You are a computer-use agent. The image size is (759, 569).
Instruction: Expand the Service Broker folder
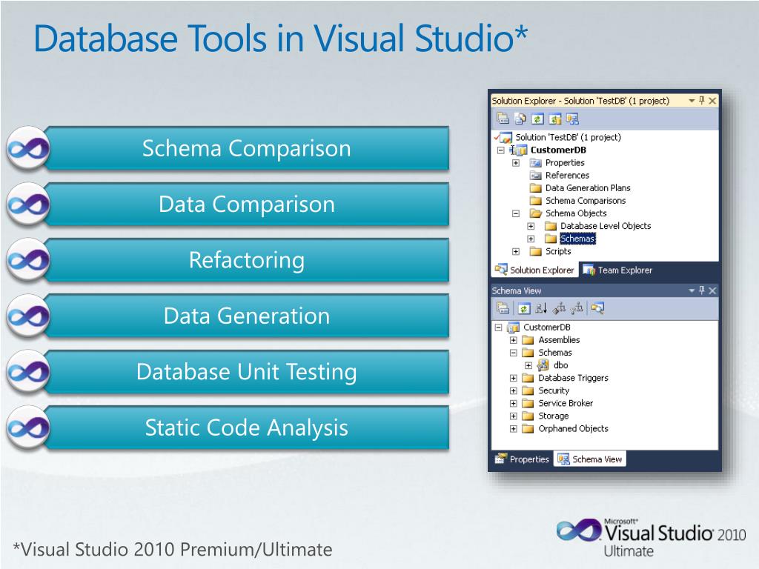coord(514,403)
